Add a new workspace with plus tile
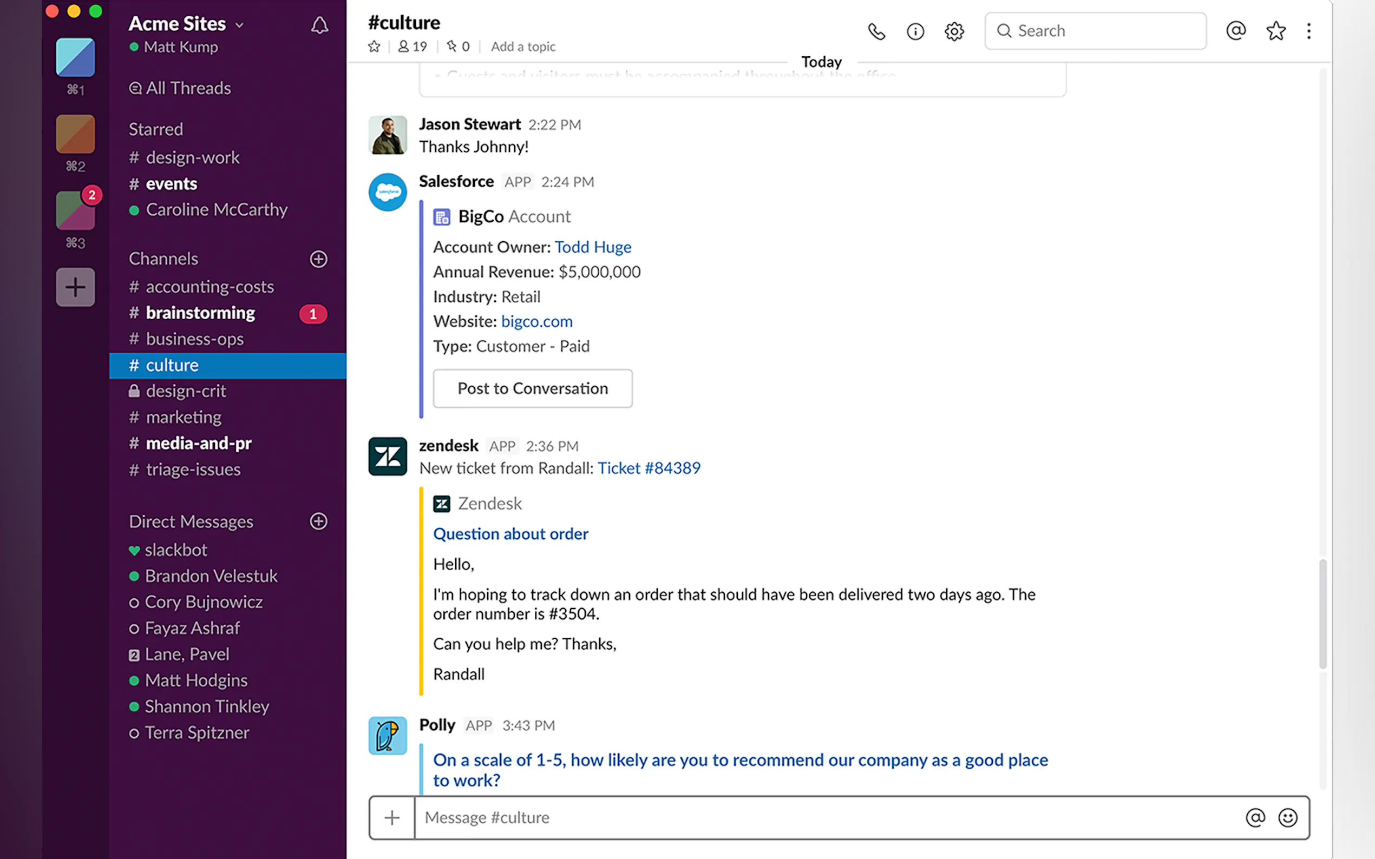 [x=75, y=287]
